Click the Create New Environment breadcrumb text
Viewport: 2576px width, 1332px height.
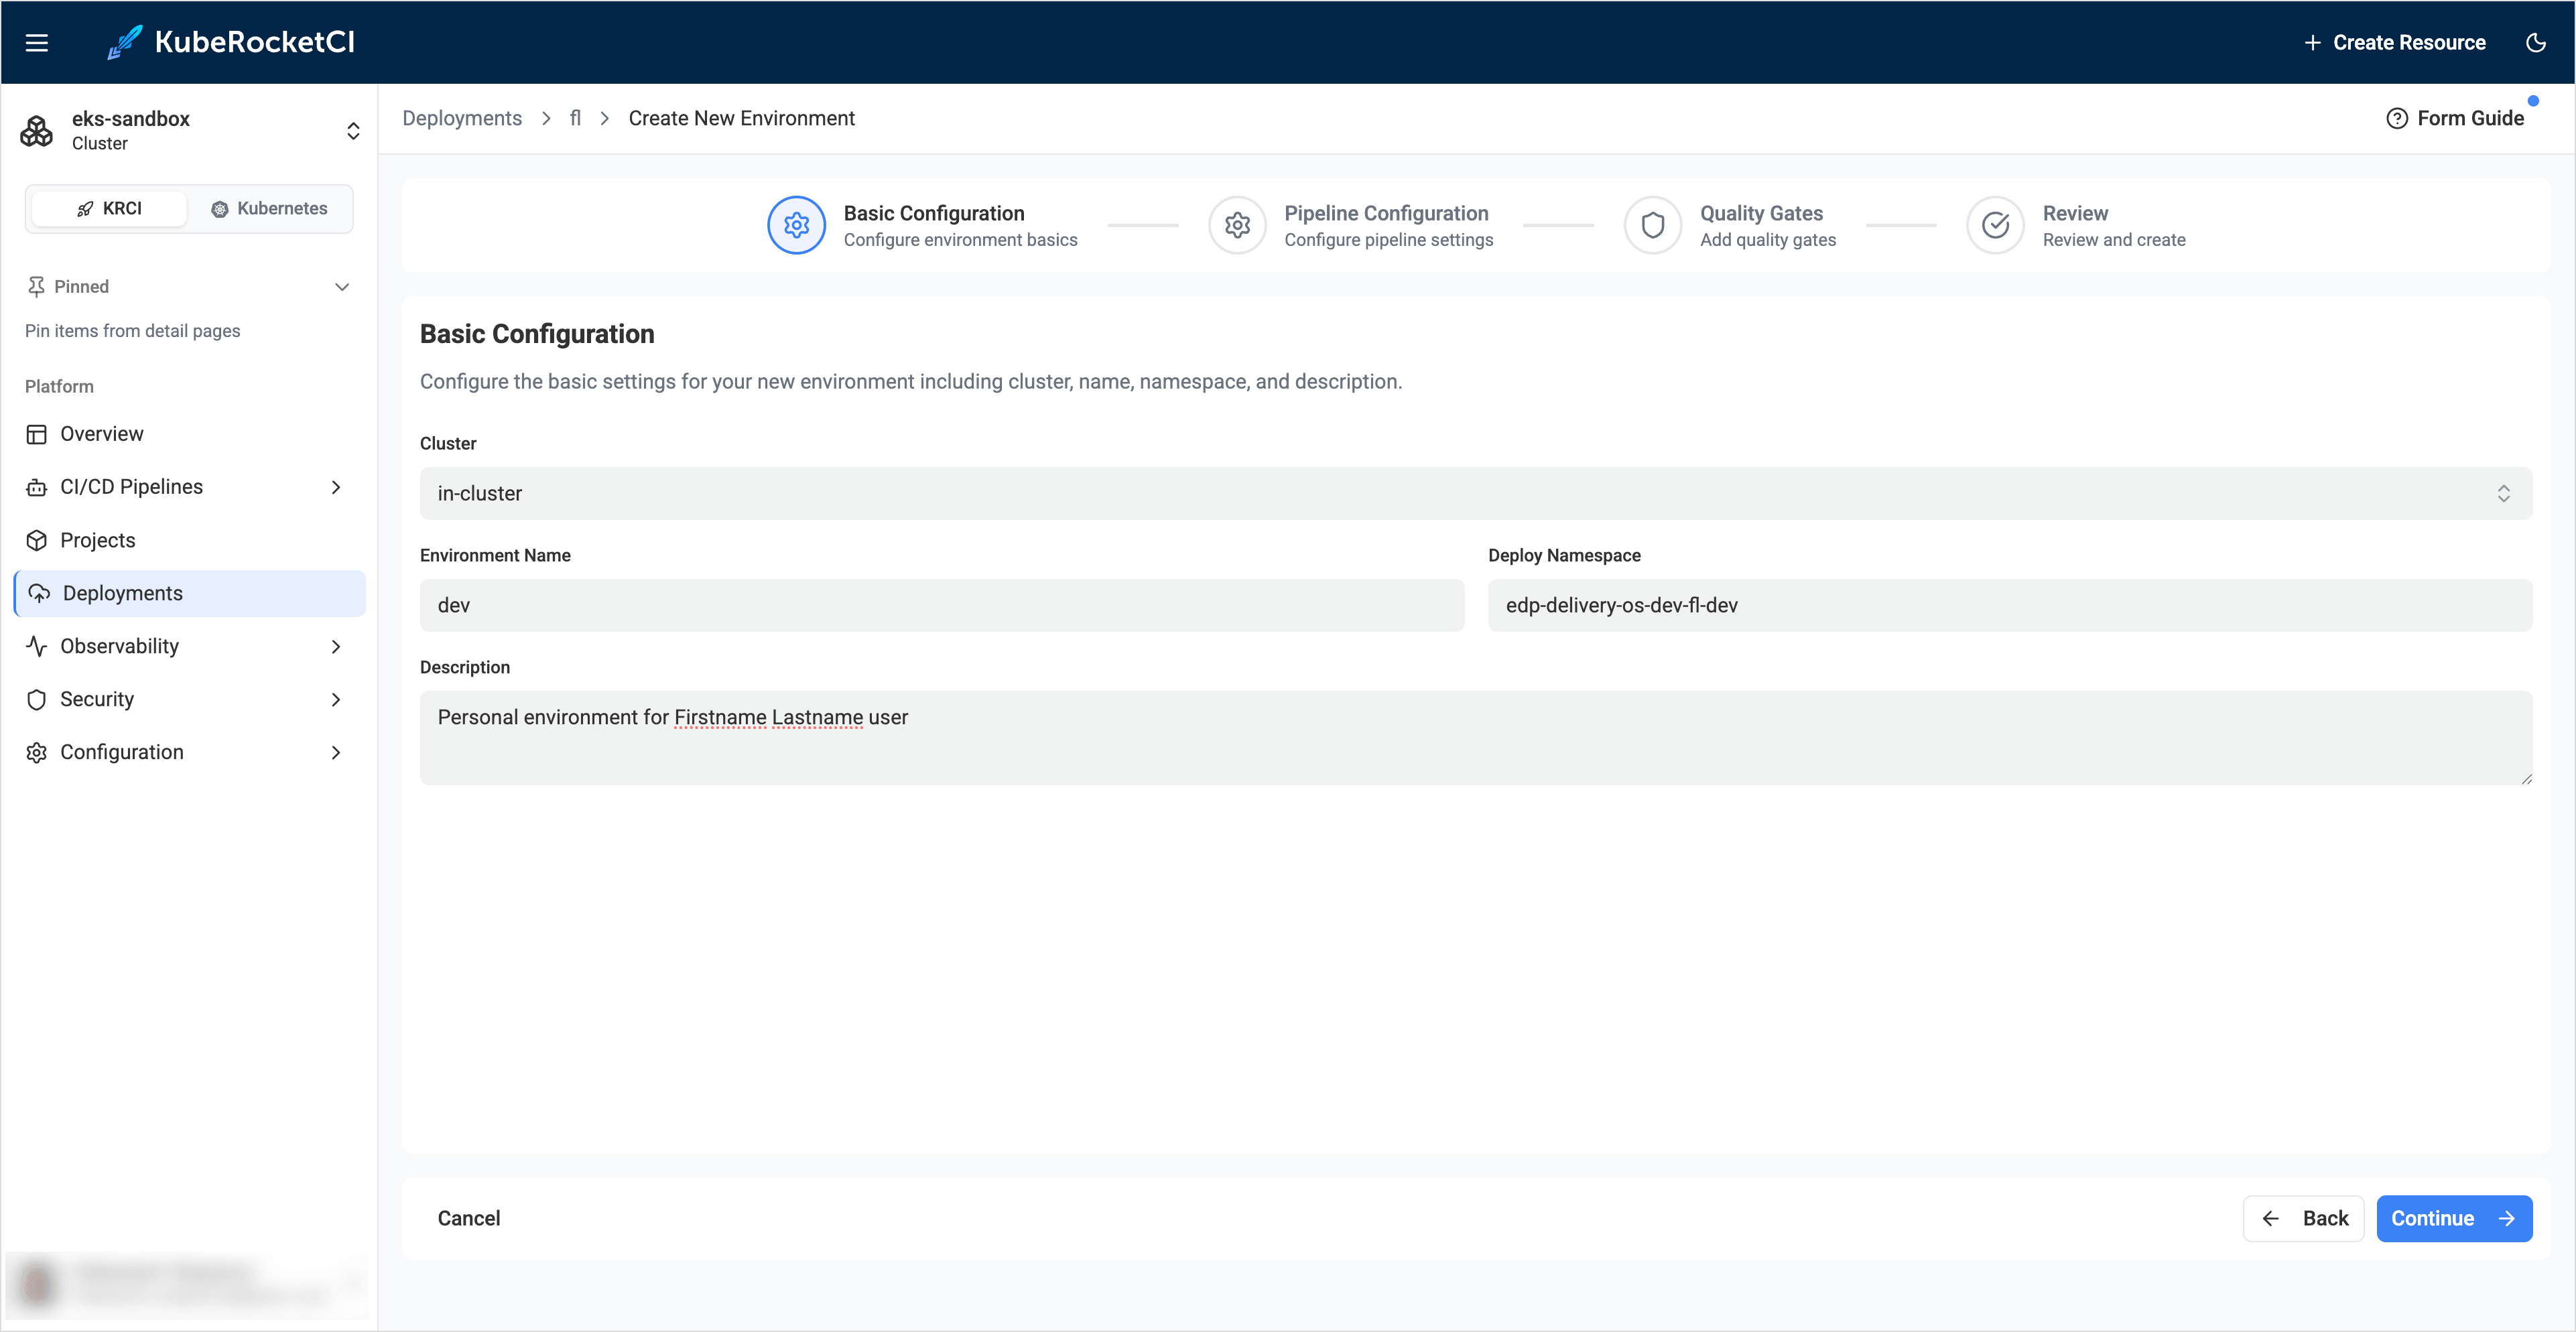coord(741,118)
